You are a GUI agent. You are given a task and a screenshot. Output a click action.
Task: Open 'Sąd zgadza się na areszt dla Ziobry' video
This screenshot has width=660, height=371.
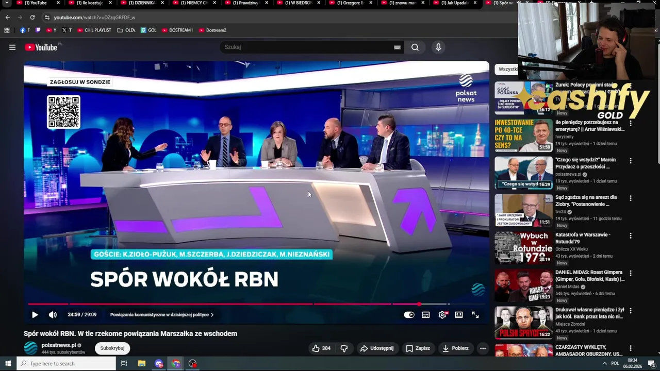(586, 200)
